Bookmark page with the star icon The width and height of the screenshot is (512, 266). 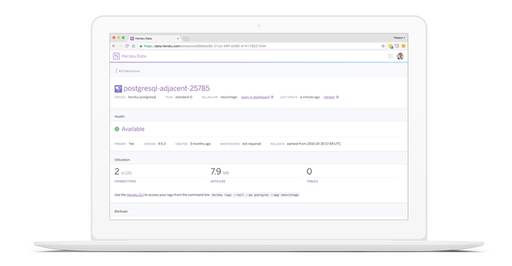click(x=383, y=46)
